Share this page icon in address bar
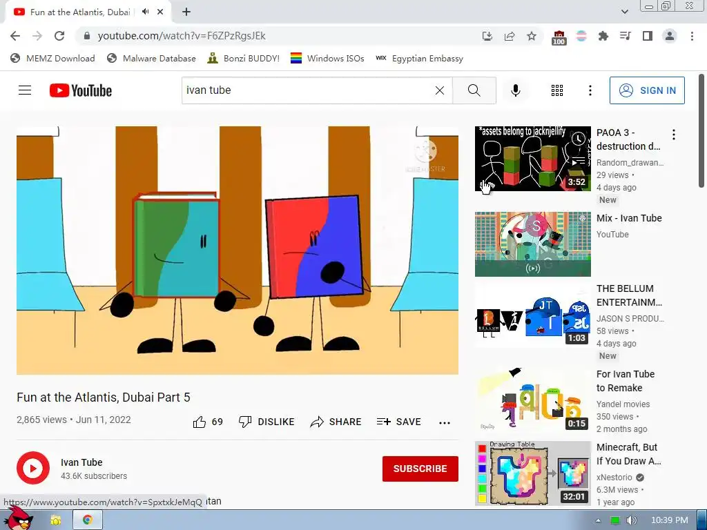This screenshot has width=707, height=530. (510, 36)
